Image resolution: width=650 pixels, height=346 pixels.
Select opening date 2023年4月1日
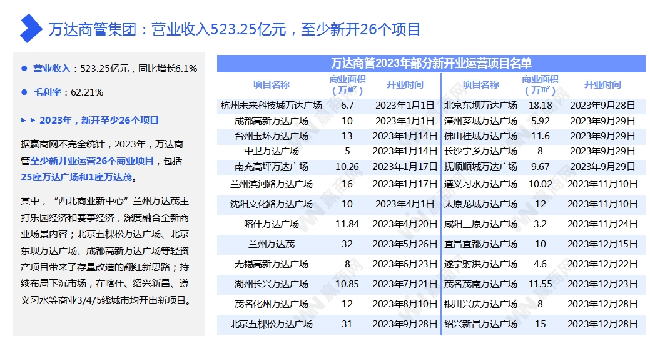405,204
